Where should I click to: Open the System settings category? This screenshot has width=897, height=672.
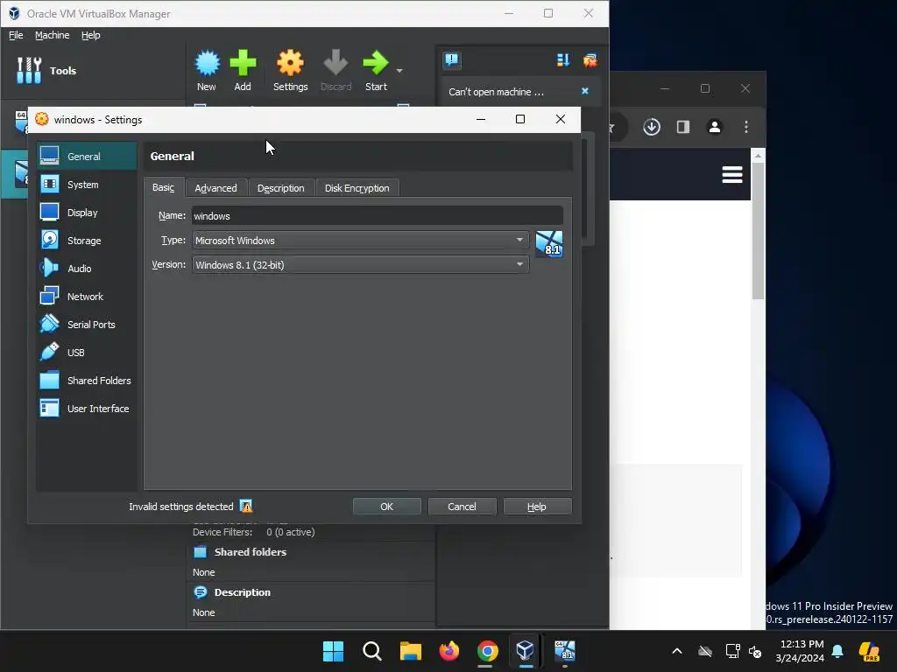(x=87, y=184)
